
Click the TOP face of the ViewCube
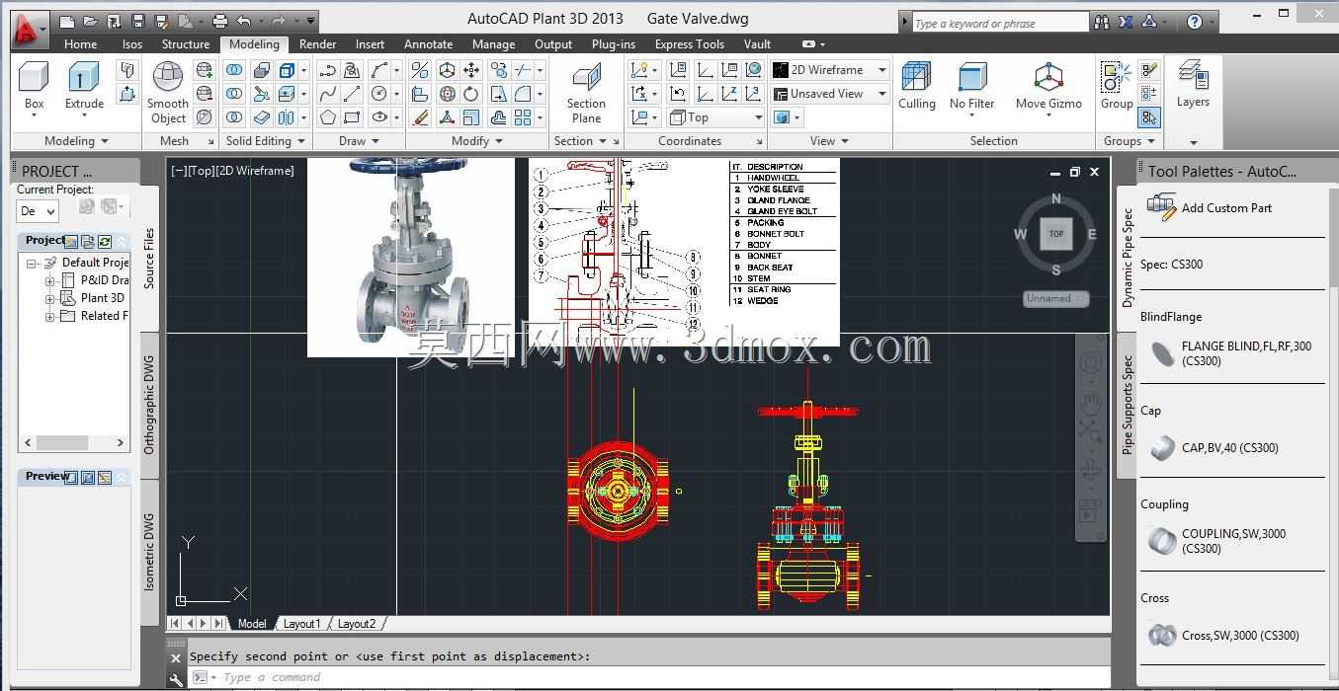click(x=1055, y=234)
